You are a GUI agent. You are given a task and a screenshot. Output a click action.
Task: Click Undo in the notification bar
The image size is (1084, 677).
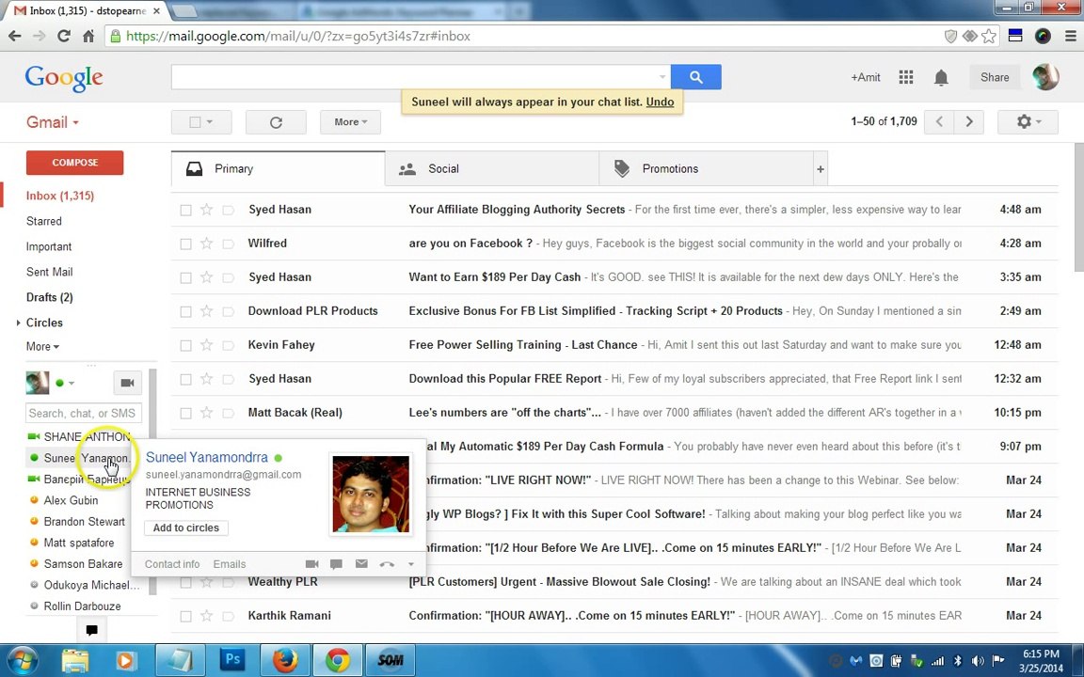tap(660, 102)
